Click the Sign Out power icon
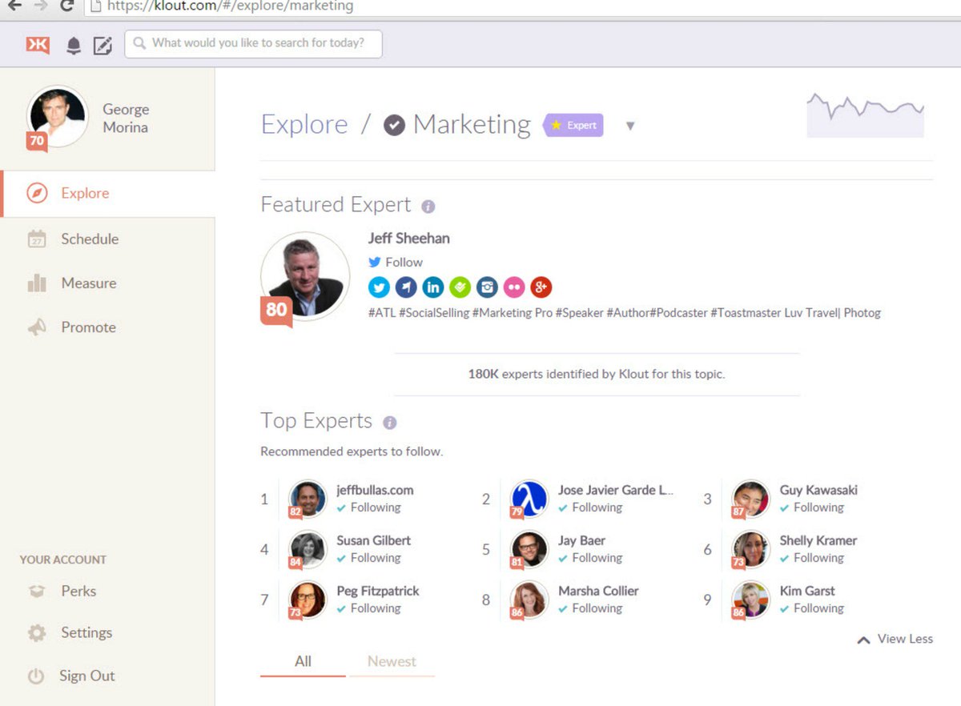The height and width of the screenshot is (706, 961). point(35,676)
